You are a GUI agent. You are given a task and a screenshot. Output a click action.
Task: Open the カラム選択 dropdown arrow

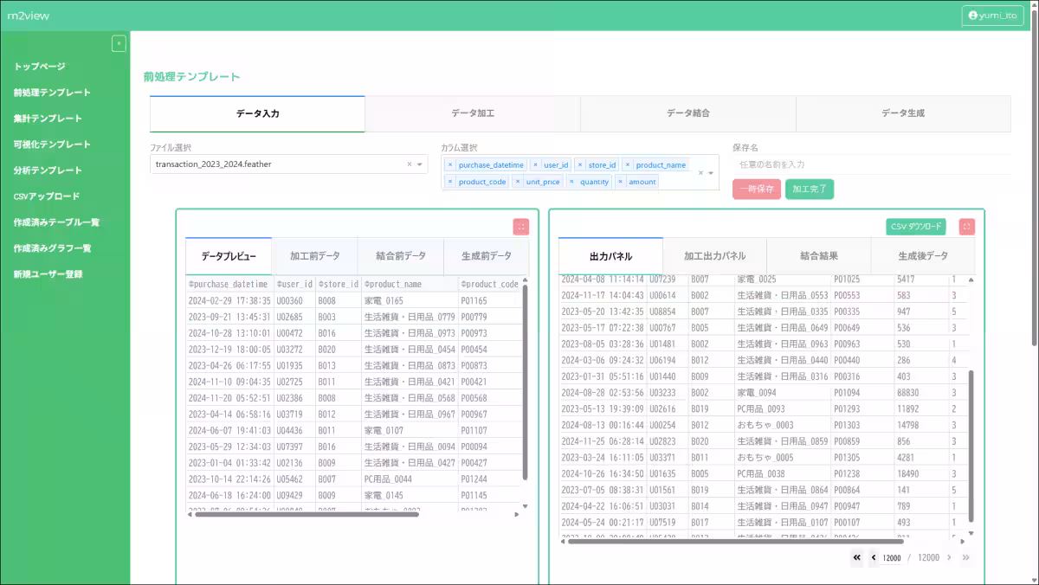711,173
